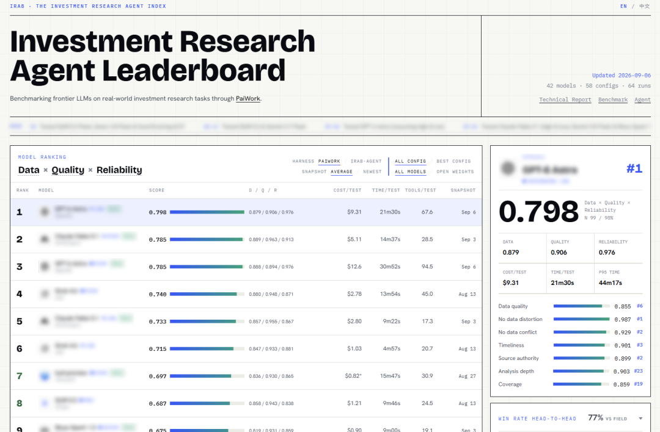Sort the ranking by the COST/TEST column header
The height and width of the screenshot is (432, 660).
[x=347, y=190]
